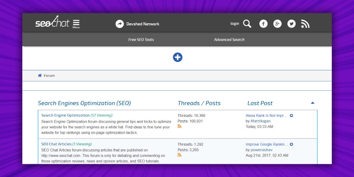
Task: Open the Google Plus icon
Action: pos(277,24)
